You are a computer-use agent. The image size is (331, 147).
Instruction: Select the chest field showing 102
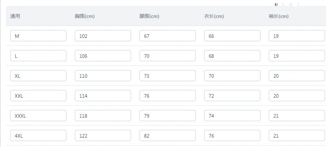coord(103,36)
